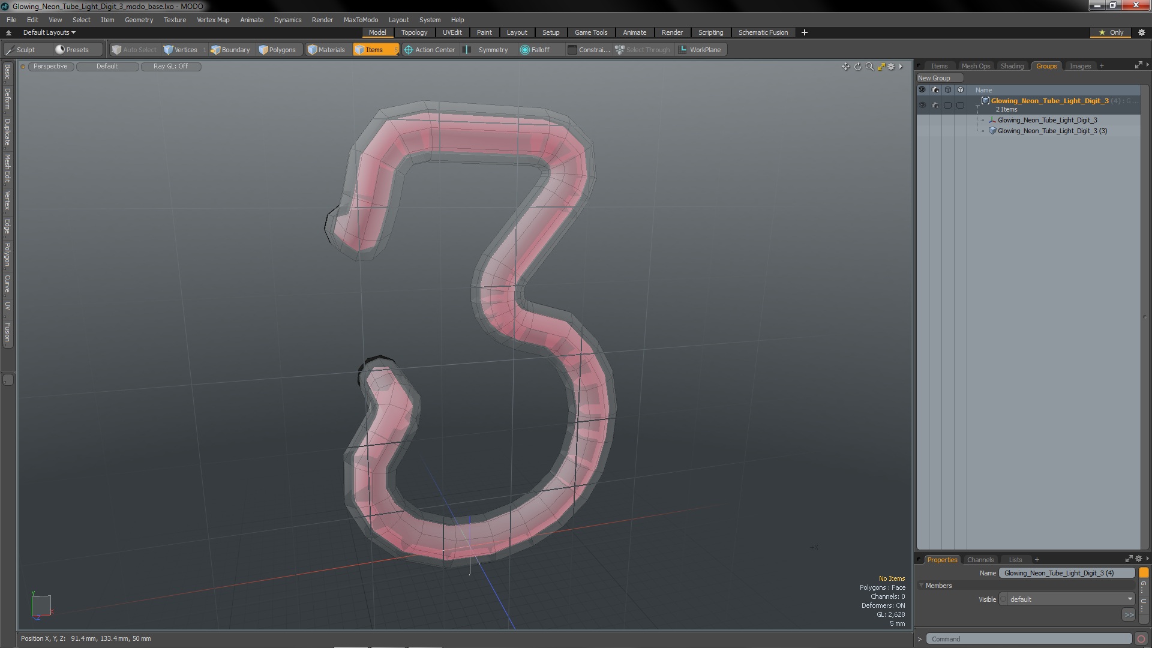Toggle Select Through option

pyautogui.click(x=643, y=50)
